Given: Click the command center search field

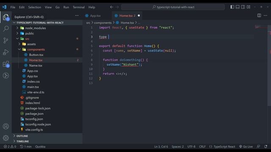Looking at the screenshot, I should point(173,7).
